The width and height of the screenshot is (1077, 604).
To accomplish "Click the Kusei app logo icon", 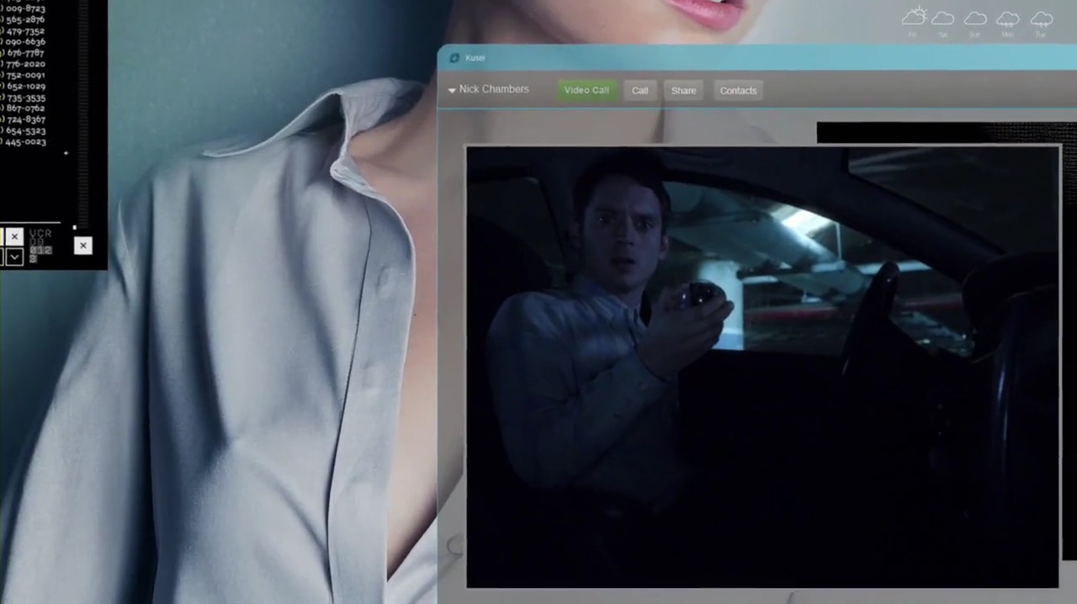I will (x=455, y=58).
